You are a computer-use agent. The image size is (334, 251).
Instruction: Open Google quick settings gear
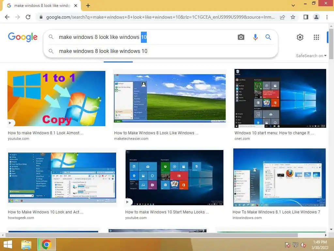300,37
